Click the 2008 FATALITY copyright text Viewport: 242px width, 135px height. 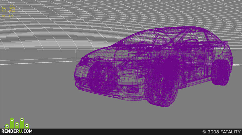(221, 132)
